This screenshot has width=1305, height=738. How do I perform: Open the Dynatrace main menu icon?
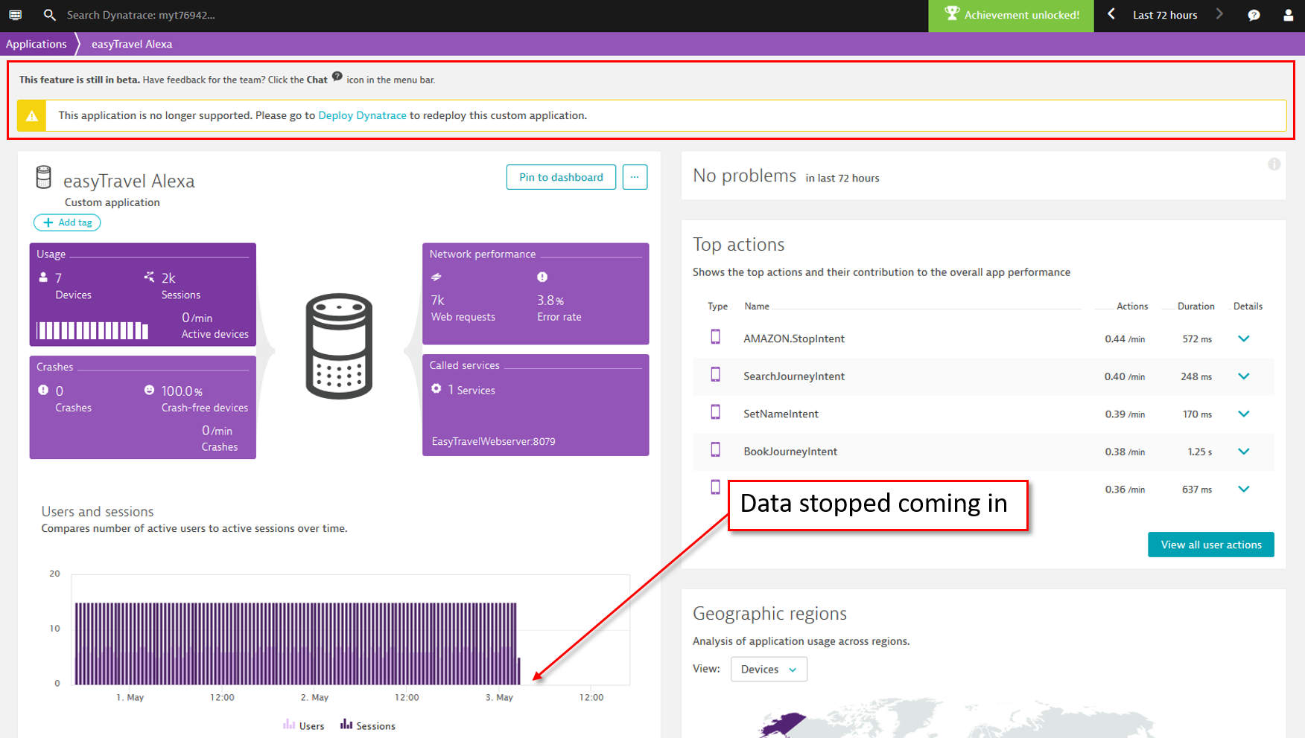(16, 15)
